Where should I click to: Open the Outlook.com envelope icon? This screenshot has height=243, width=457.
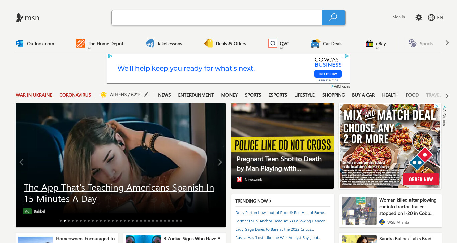(x=20, y=43)
